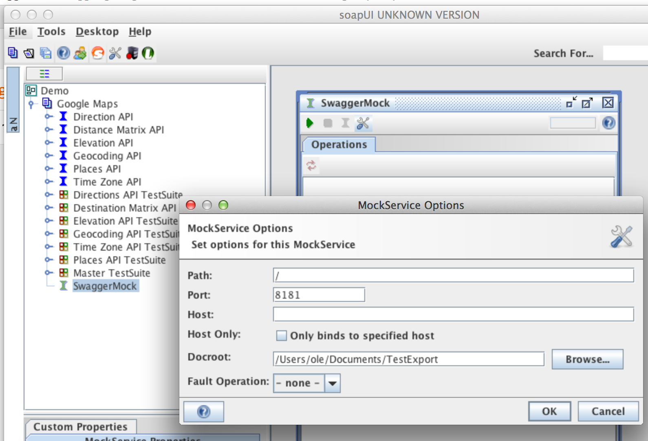The width and height of the screenshot is (648, 441).
Task: Start the SwaggerMock mock service
Action: [310, 123]
